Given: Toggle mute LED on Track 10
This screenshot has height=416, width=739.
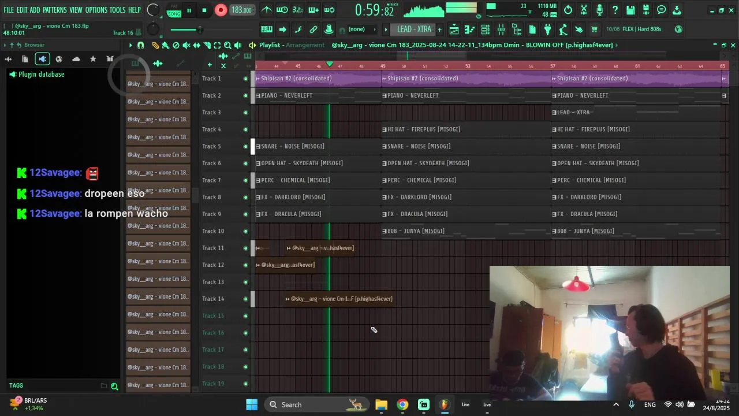Looking at the screenshot, I should 245,231.
